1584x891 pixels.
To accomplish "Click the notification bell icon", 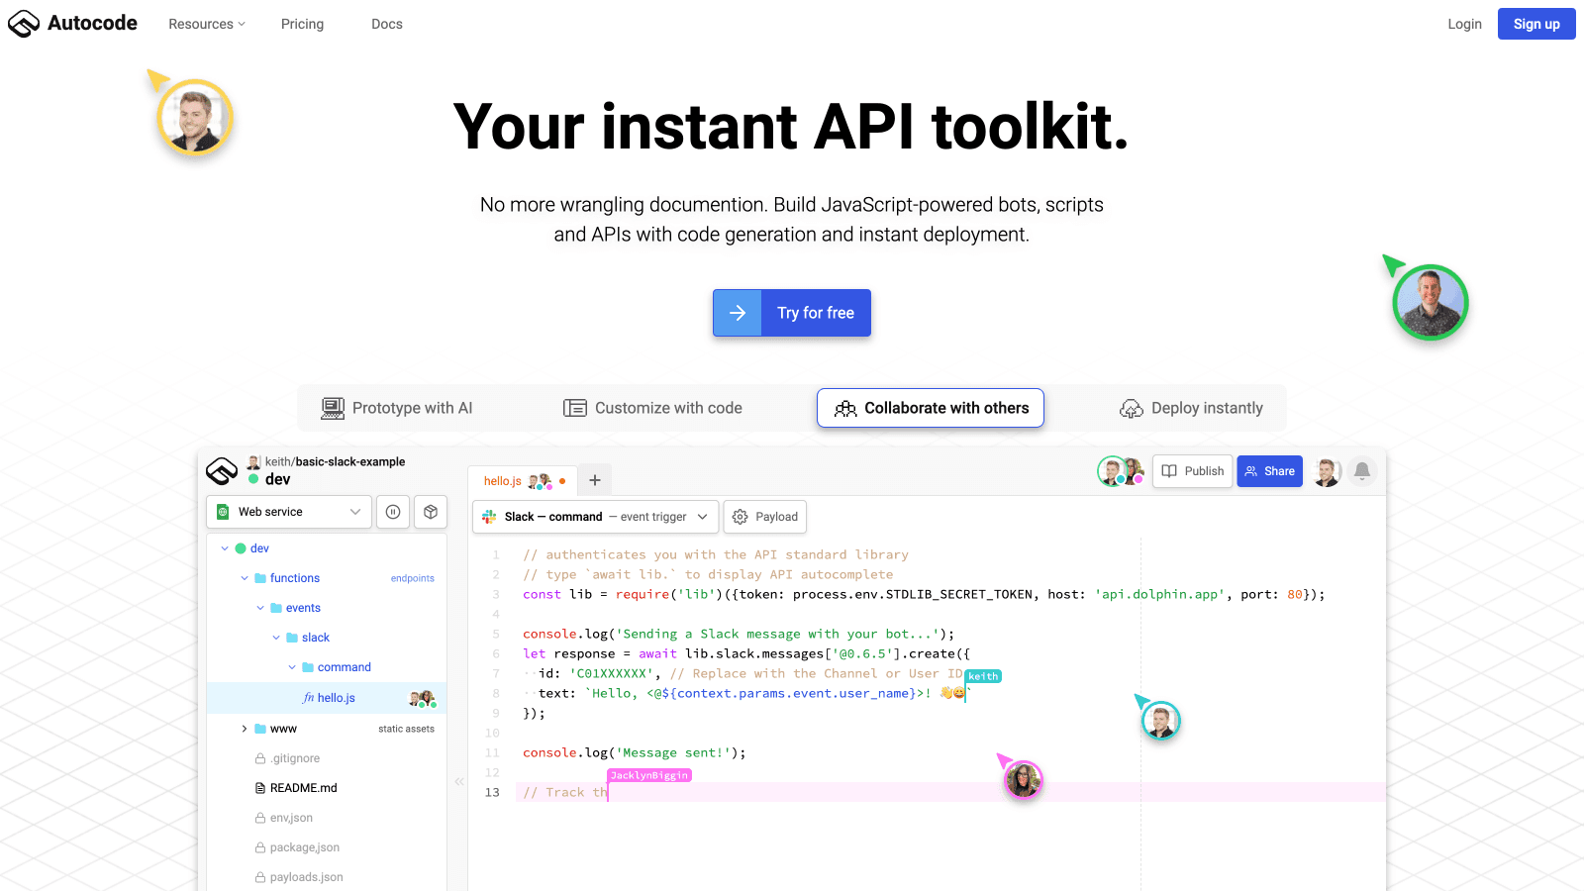I will 1362,471.
